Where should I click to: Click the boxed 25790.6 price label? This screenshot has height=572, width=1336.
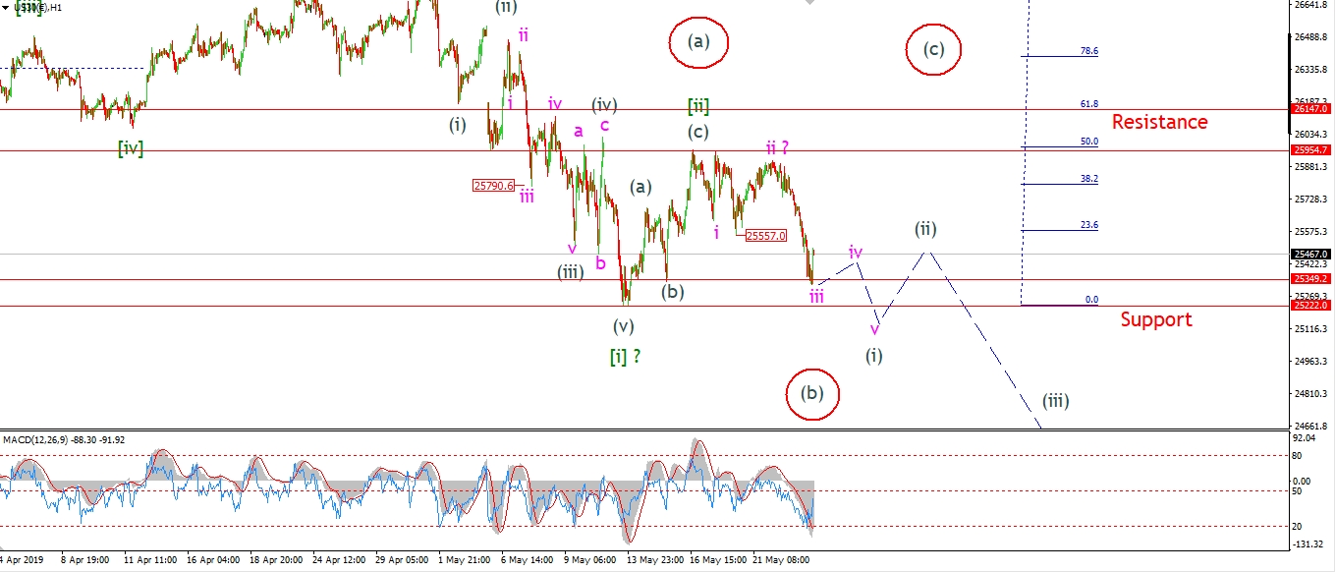pyautogui.click(x=493, y=185)
